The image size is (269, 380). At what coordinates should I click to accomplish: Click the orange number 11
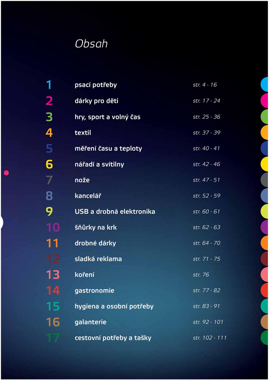click(52, 243)
